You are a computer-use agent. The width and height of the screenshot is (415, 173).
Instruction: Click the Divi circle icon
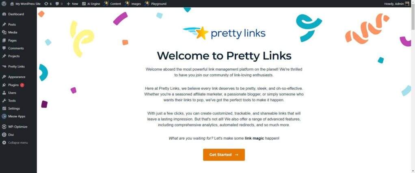click(x=4, y=134)
